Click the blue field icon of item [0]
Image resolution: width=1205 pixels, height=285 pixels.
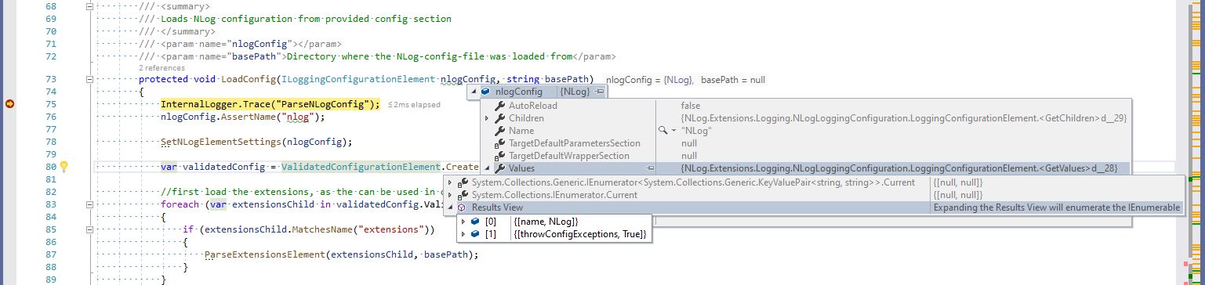click(476, 222)
